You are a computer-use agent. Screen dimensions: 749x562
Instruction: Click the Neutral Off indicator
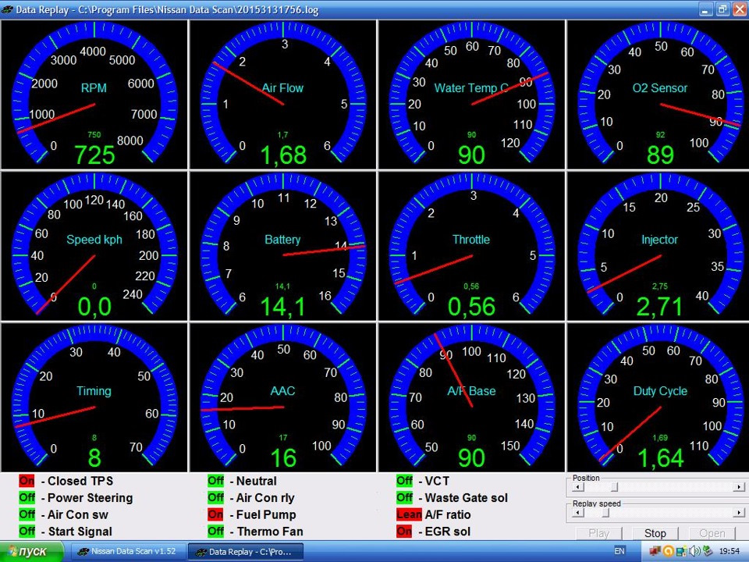tap(215, 481)
